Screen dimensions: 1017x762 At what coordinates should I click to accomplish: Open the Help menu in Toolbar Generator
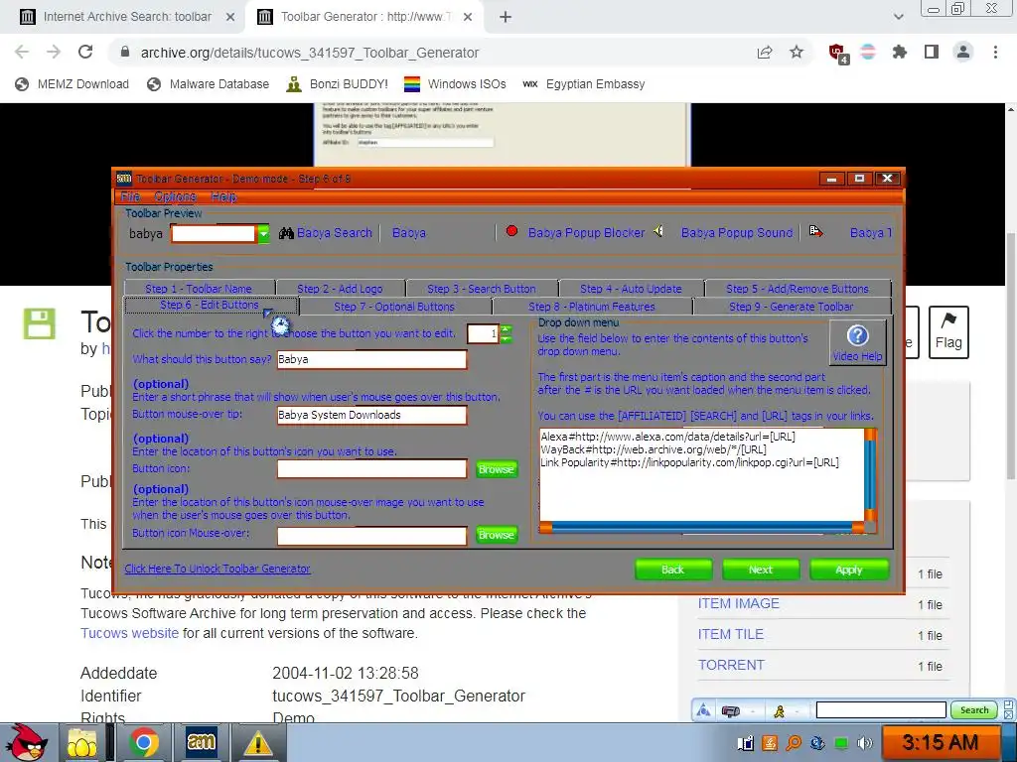[223, 196]
